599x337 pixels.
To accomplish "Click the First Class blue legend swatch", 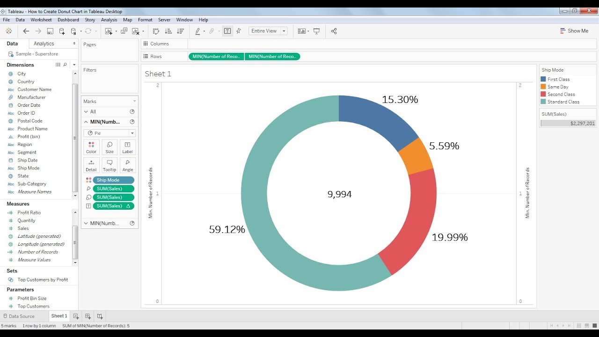I will (x=543, y=80).
